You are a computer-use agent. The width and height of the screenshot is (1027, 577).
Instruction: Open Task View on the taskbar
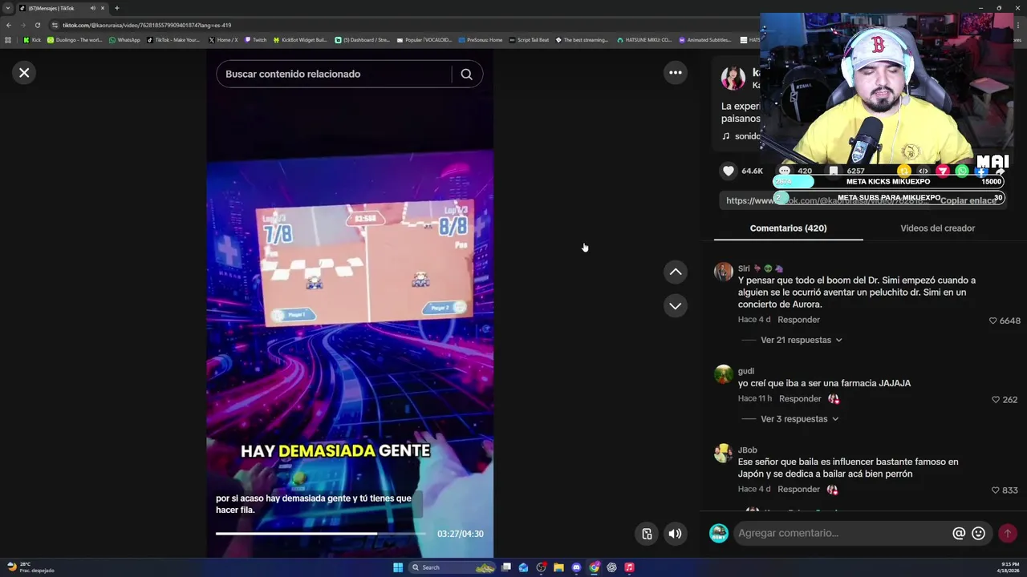pos(506,567)
